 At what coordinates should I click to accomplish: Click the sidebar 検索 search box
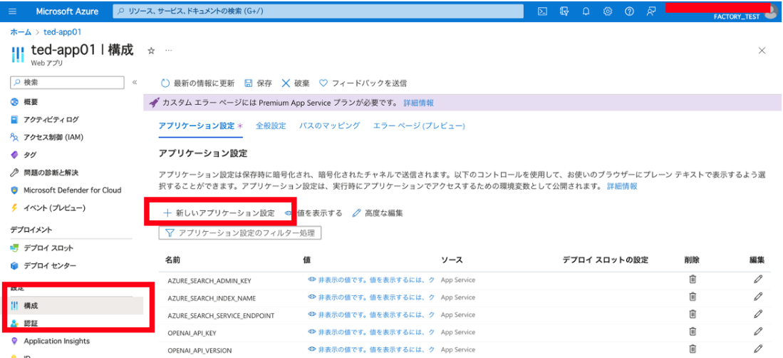coord(67,83)
